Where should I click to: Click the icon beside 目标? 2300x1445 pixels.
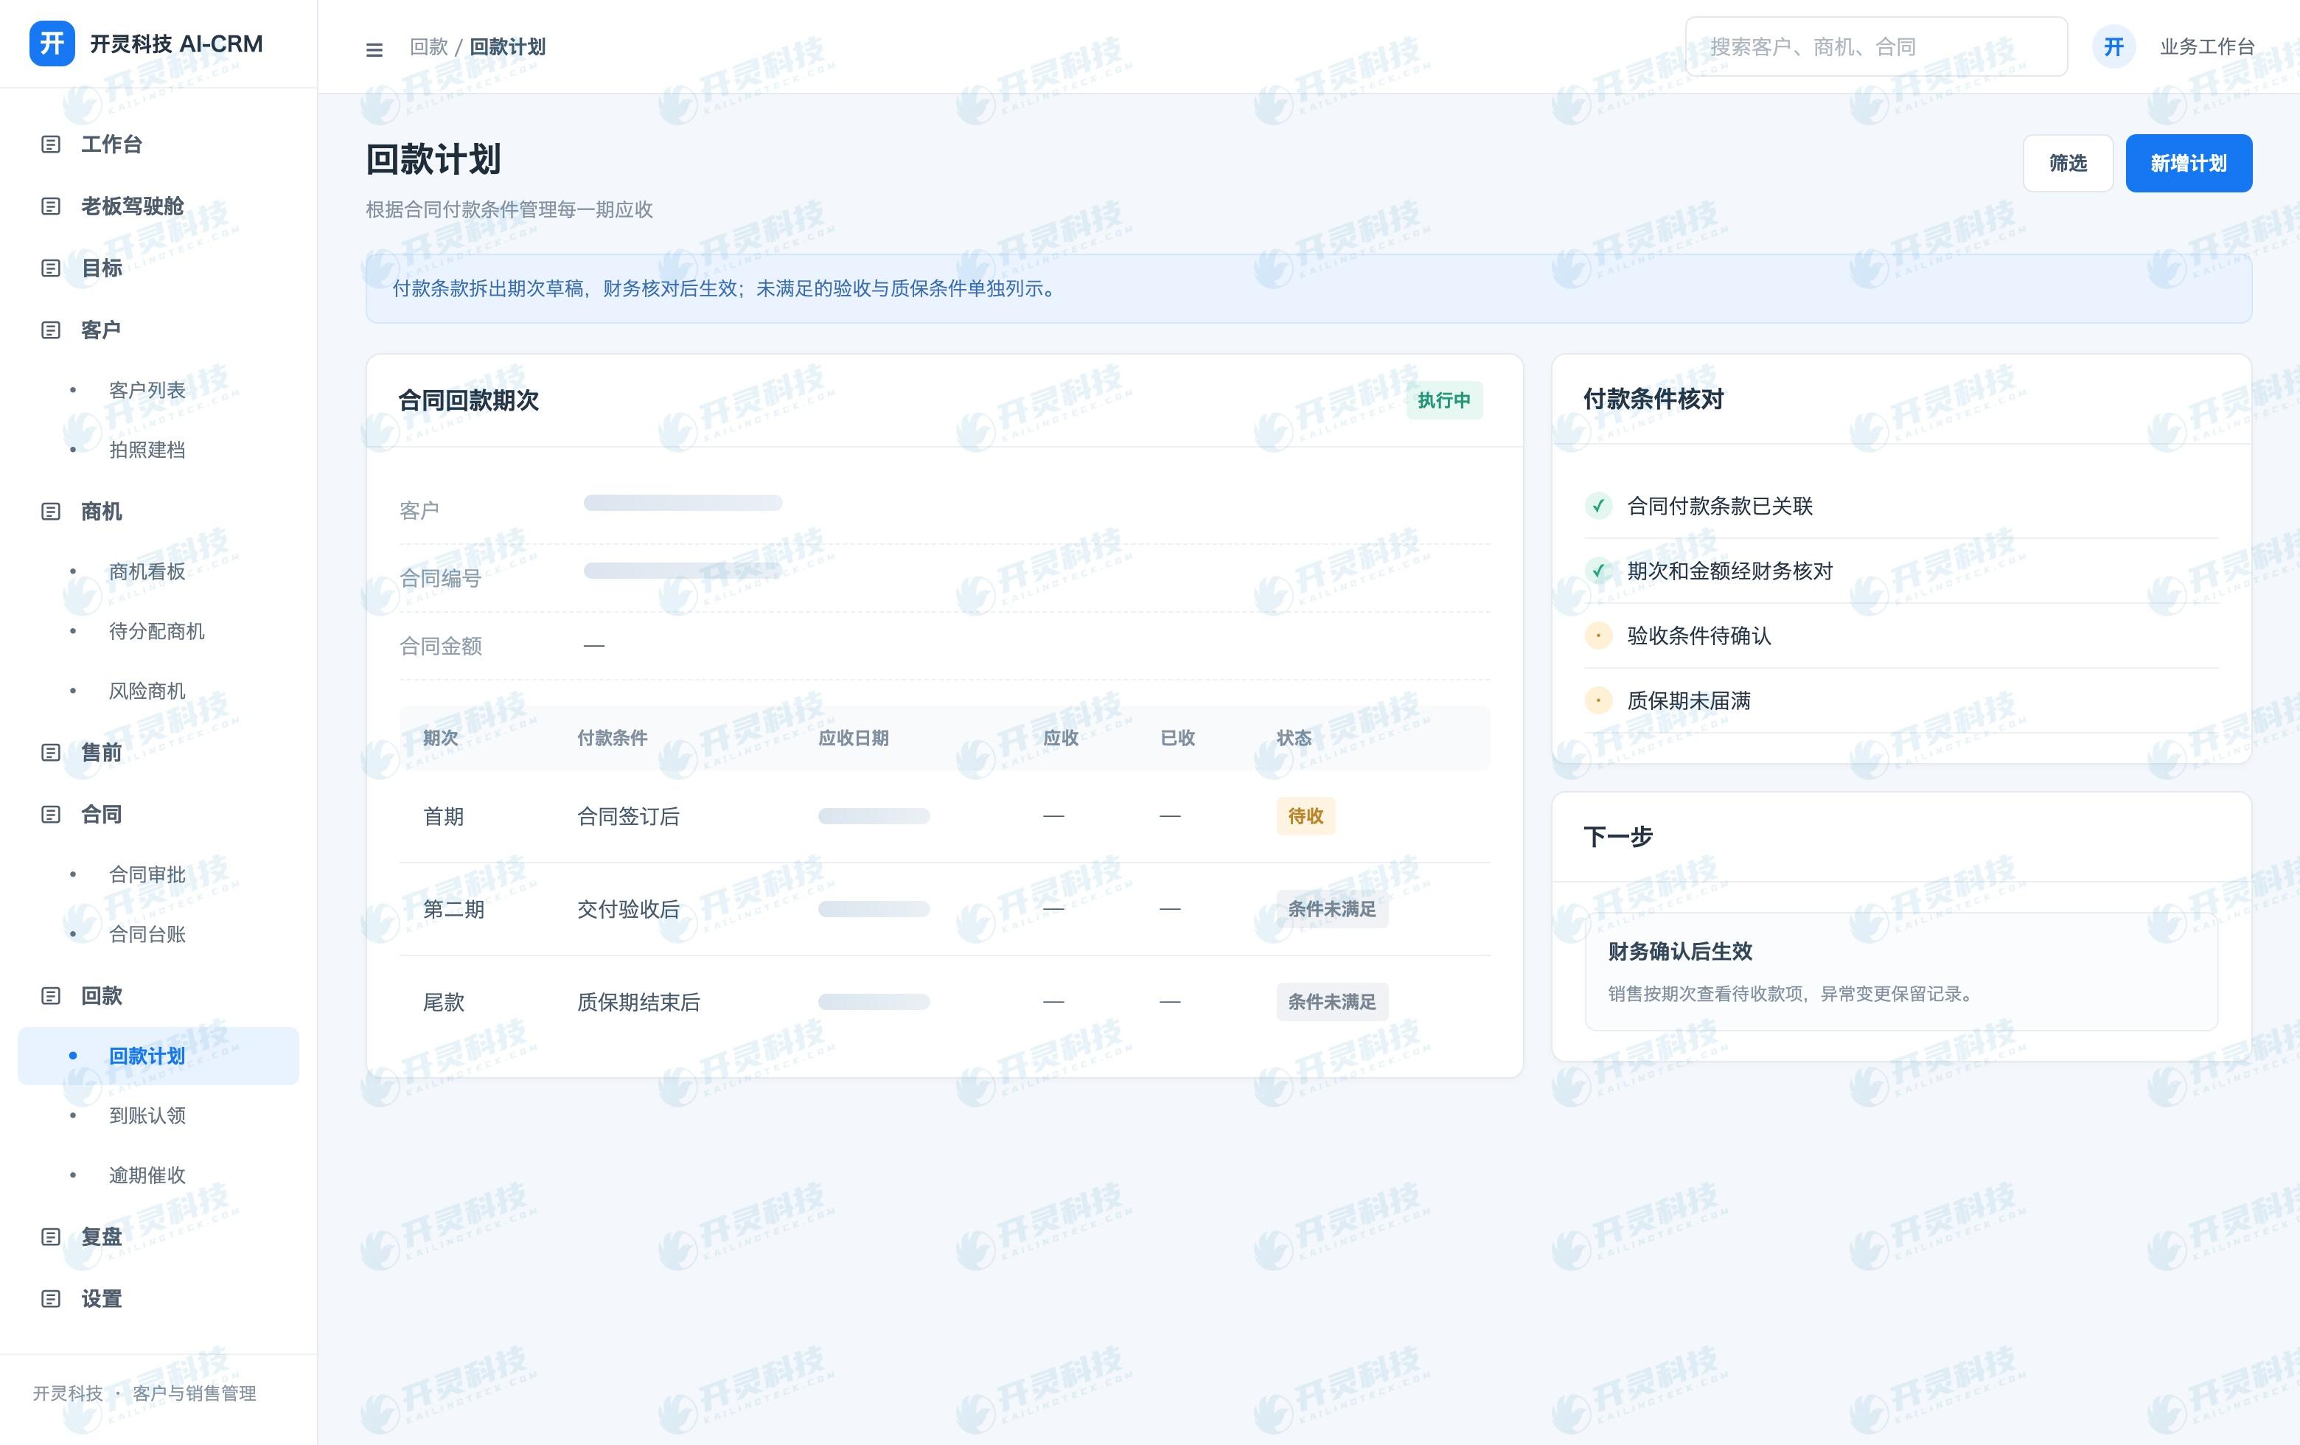tap(52, 268)
